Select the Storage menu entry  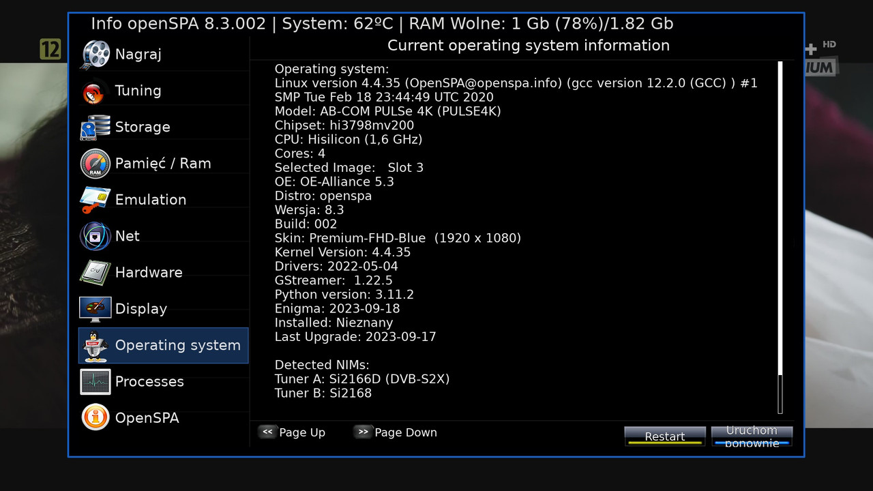coord(164,127)
